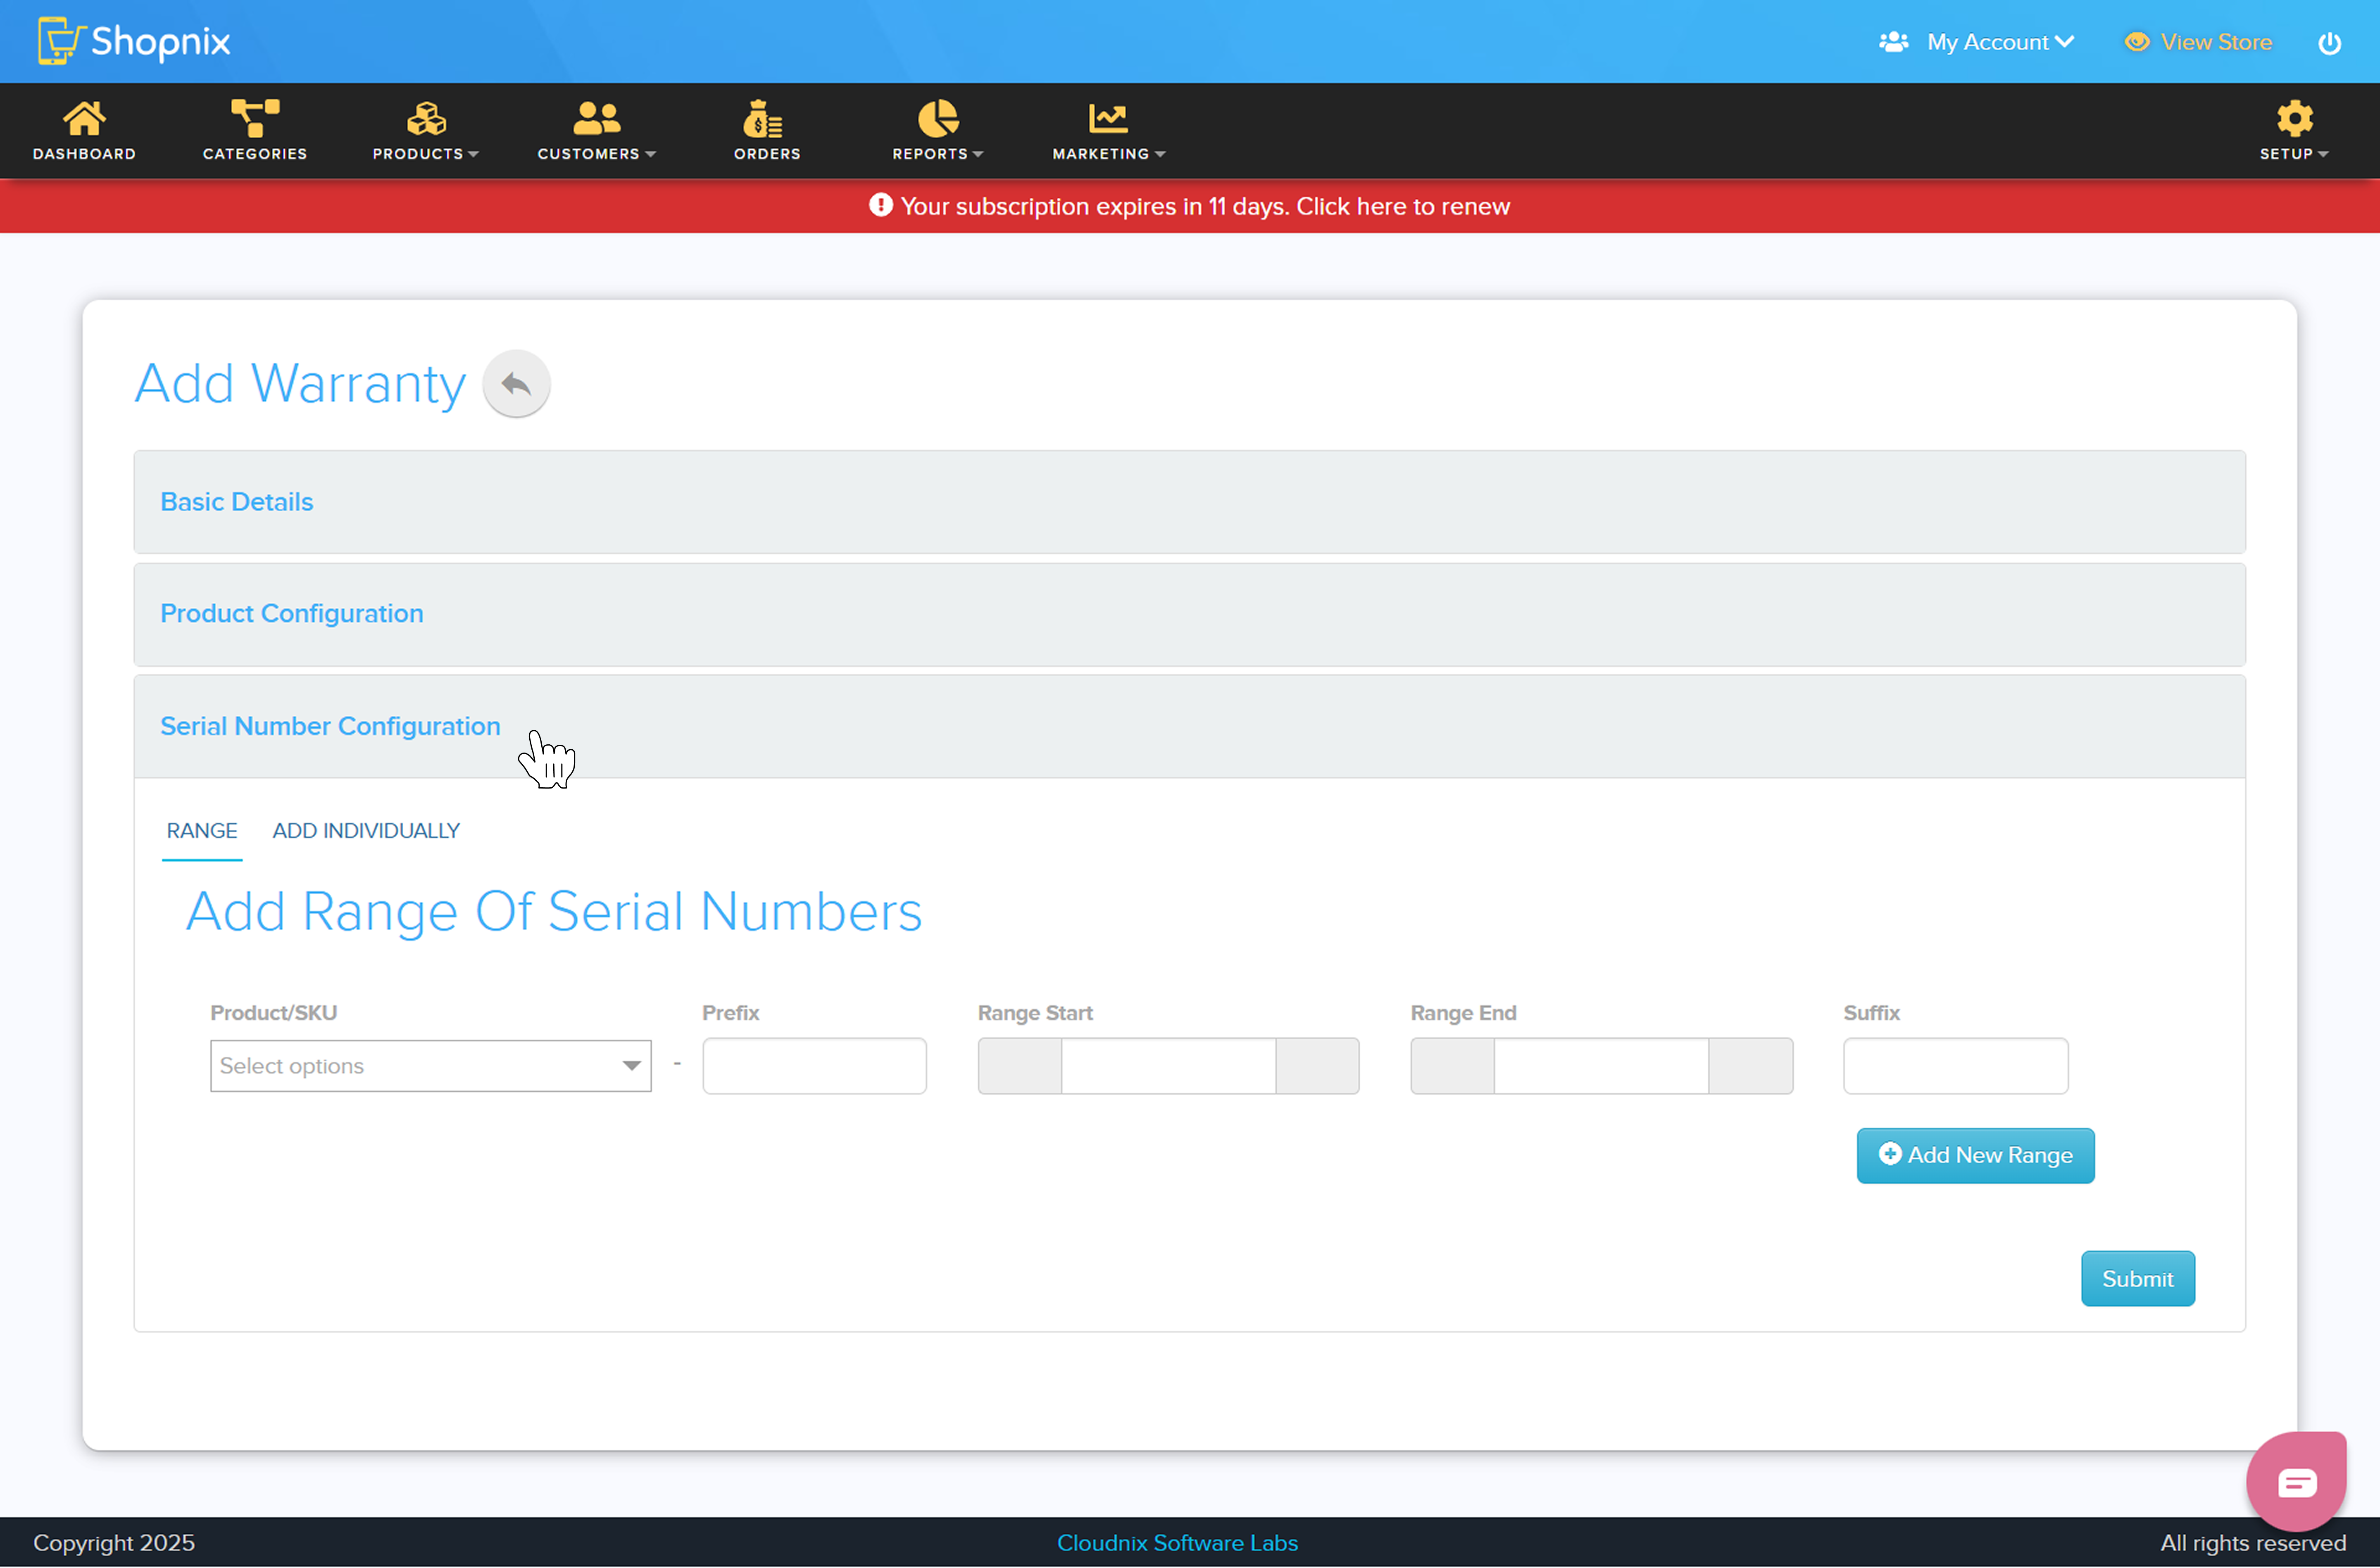
Task: Click the ORDERS menu label
Action: pyautogui.click(x=767, y=154)
